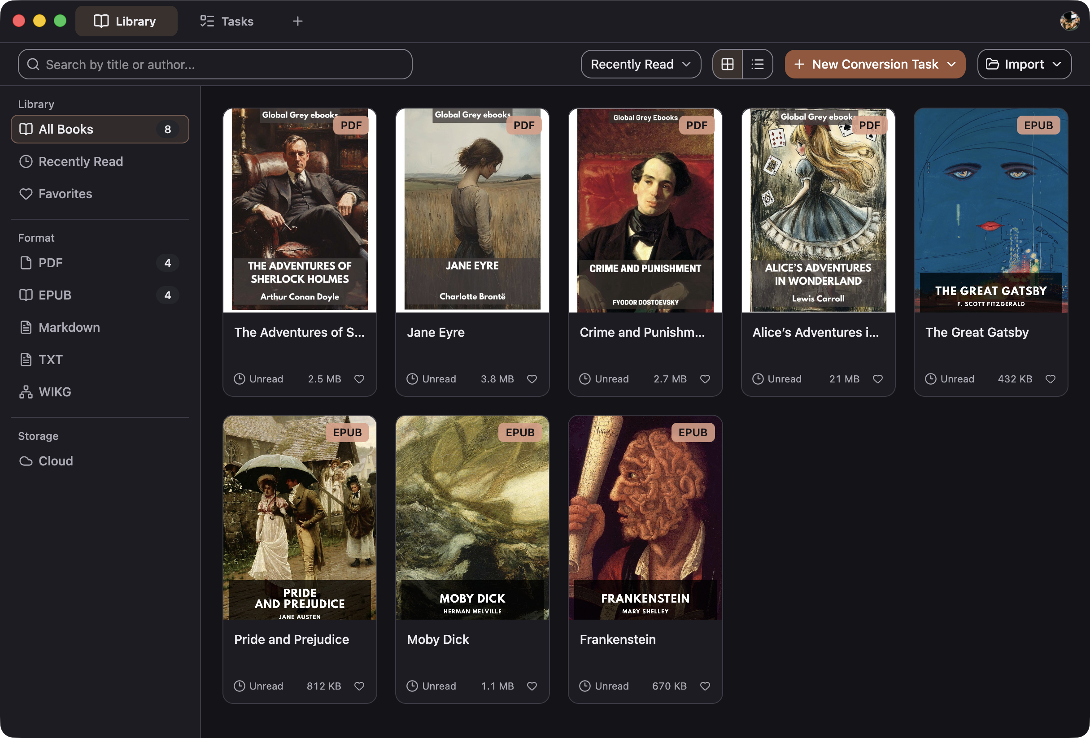Expand the New Conversion Task dropdown arrow
This screenshot has height=738, width=1090.
coord(951,64)
